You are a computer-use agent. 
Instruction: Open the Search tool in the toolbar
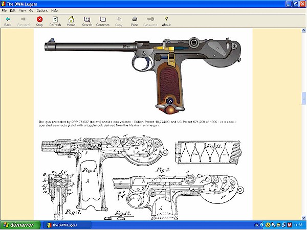point(87,19)
